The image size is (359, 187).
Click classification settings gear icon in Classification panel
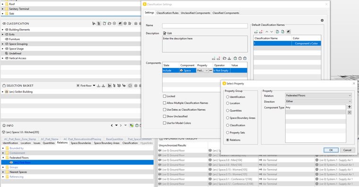tap(125, 23)
